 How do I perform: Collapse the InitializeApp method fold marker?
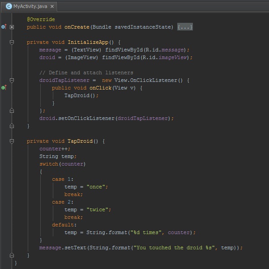click(x=12, y=42)
